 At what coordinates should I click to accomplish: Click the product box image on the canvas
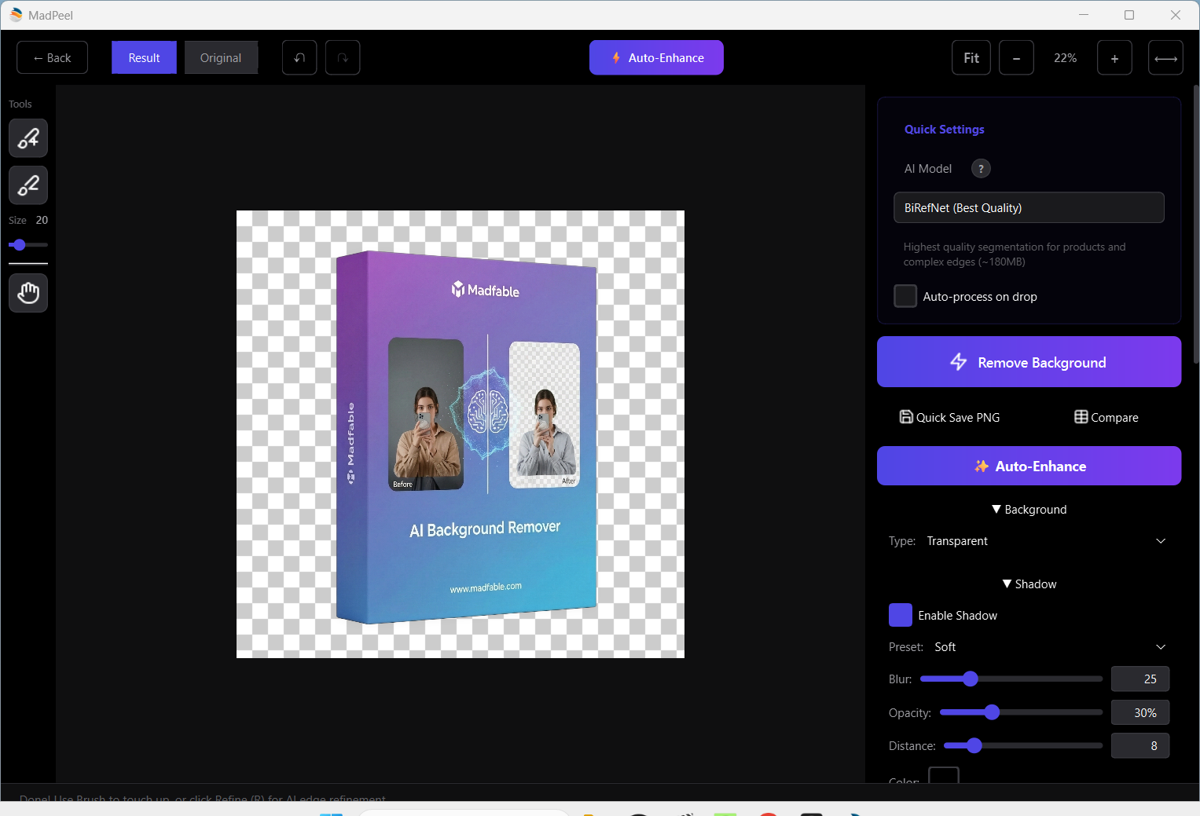(467, 437)
